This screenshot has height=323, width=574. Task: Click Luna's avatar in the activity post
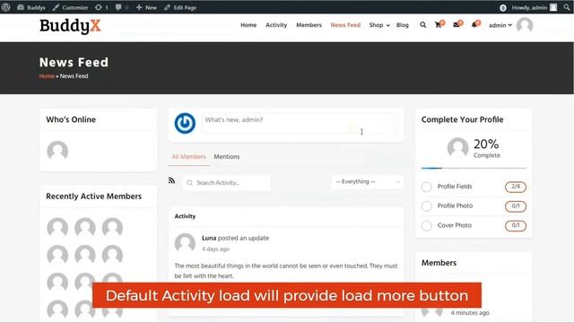(x=185, y=243)
